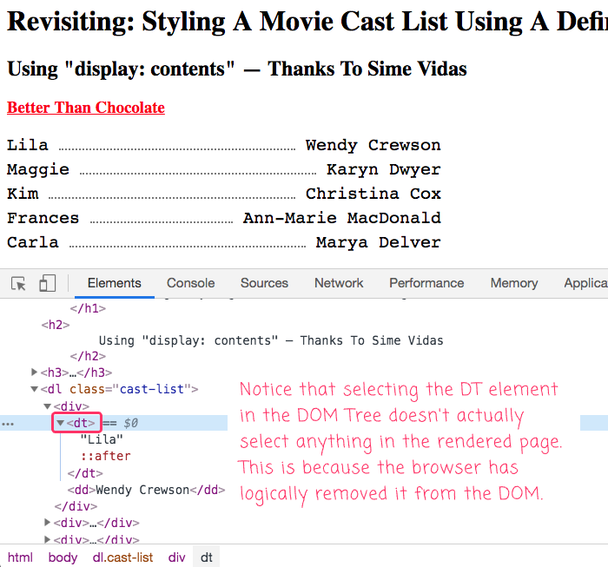Click the h2 text in DOM tree

coord(271,340)
